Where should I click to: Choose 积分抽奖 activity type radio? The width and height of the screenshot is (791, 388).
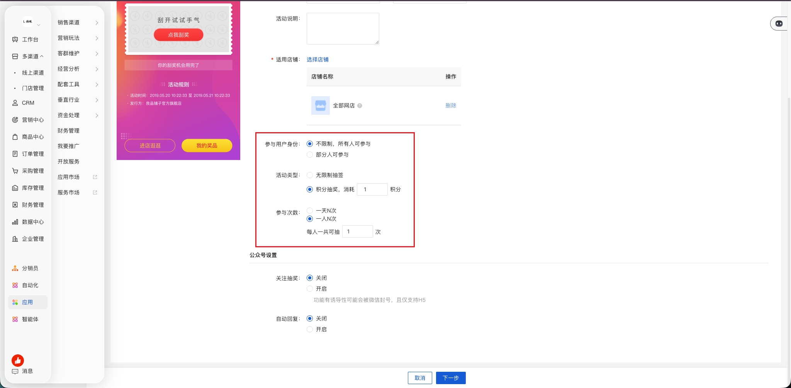[x=310, y=189]
